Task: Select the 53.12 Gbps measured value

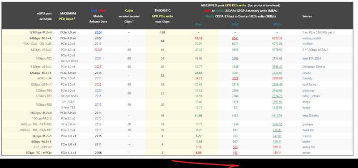Action: pos(198,39)
